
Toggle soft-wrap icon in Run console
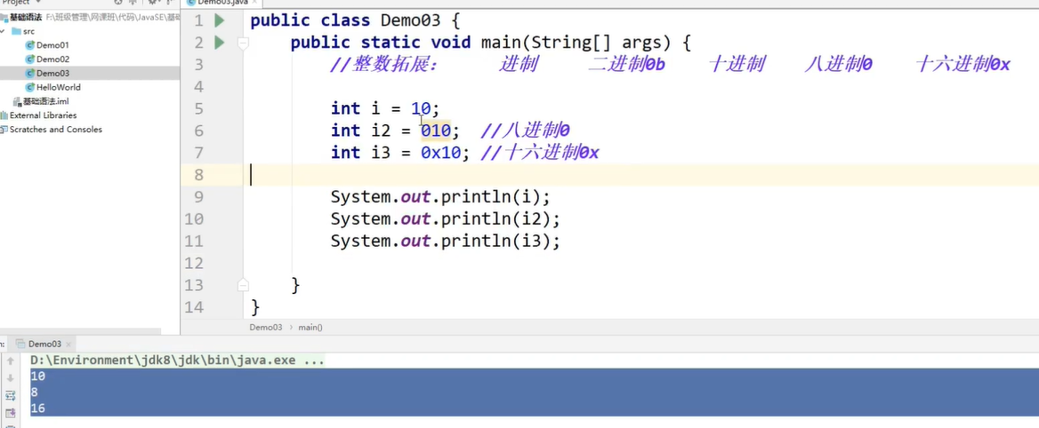(x=11, y=395)
